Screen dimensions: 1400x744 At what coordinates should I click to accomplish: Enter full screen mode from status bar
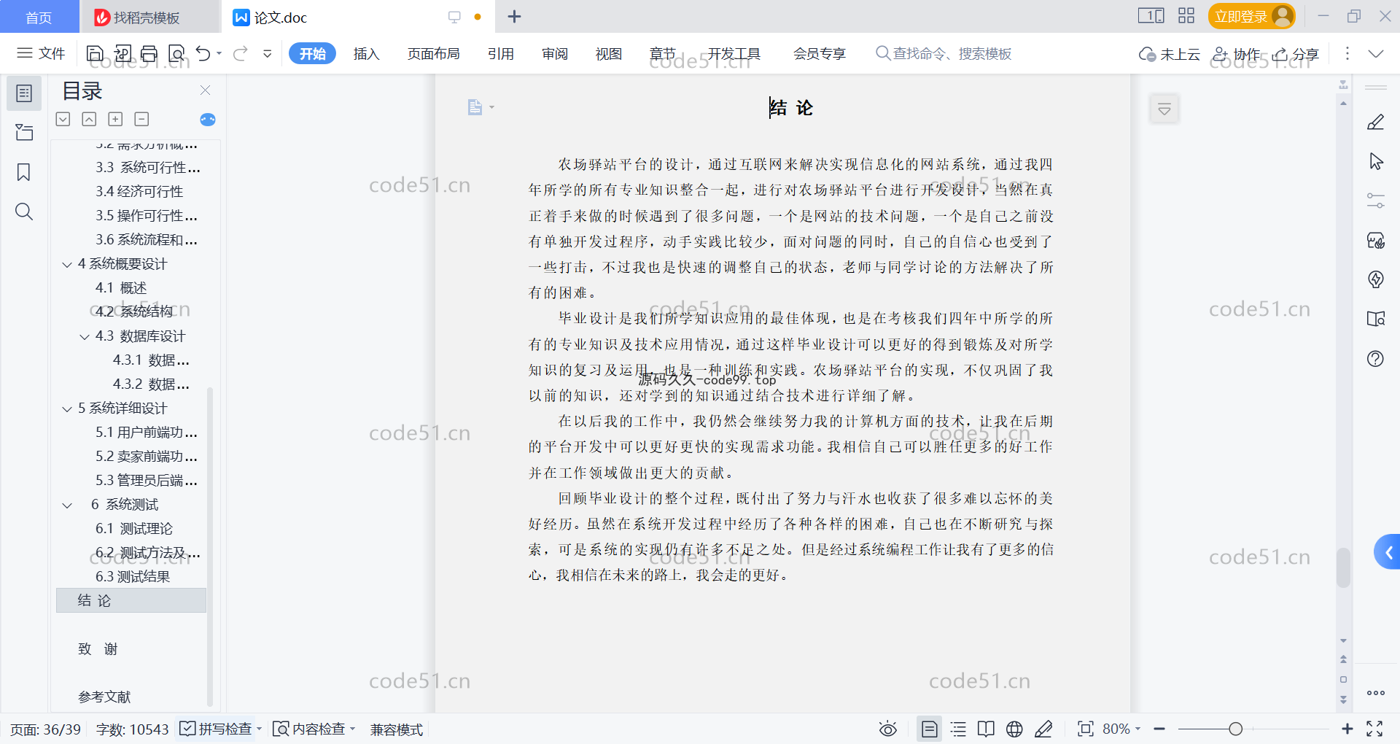1375,729
